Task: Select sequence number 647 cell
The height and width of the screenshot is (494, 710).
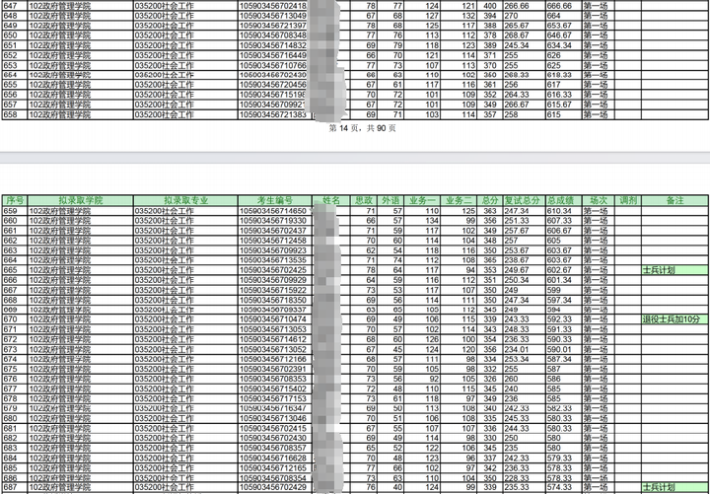Action: click(15, 6)
